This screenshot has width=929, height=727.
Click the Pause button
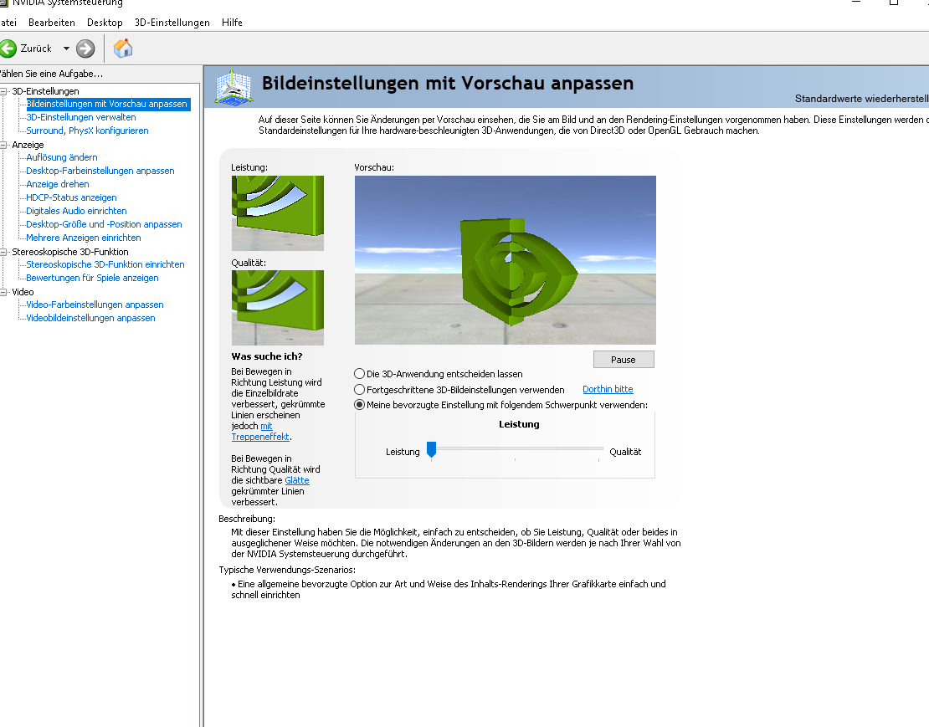pyautogui.click(x=624, y=360)
